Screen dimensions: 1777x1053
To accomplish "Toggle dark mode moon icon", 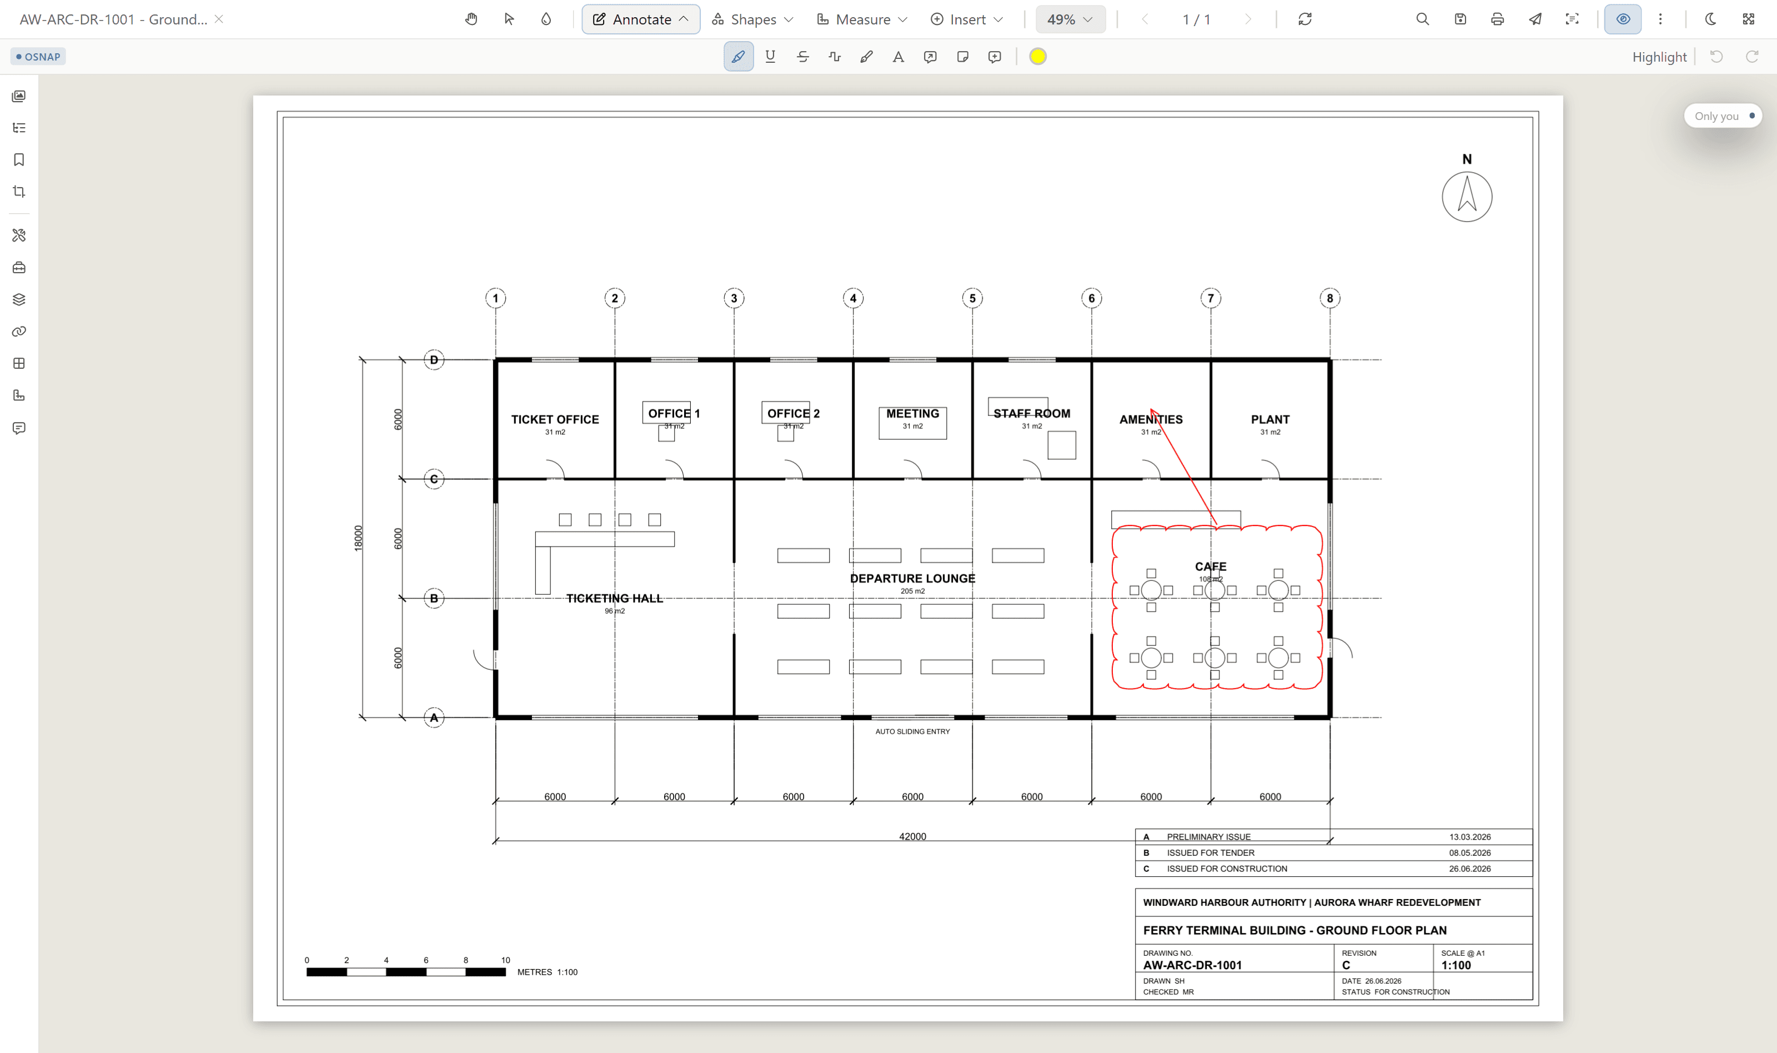I will point(1710,19).
